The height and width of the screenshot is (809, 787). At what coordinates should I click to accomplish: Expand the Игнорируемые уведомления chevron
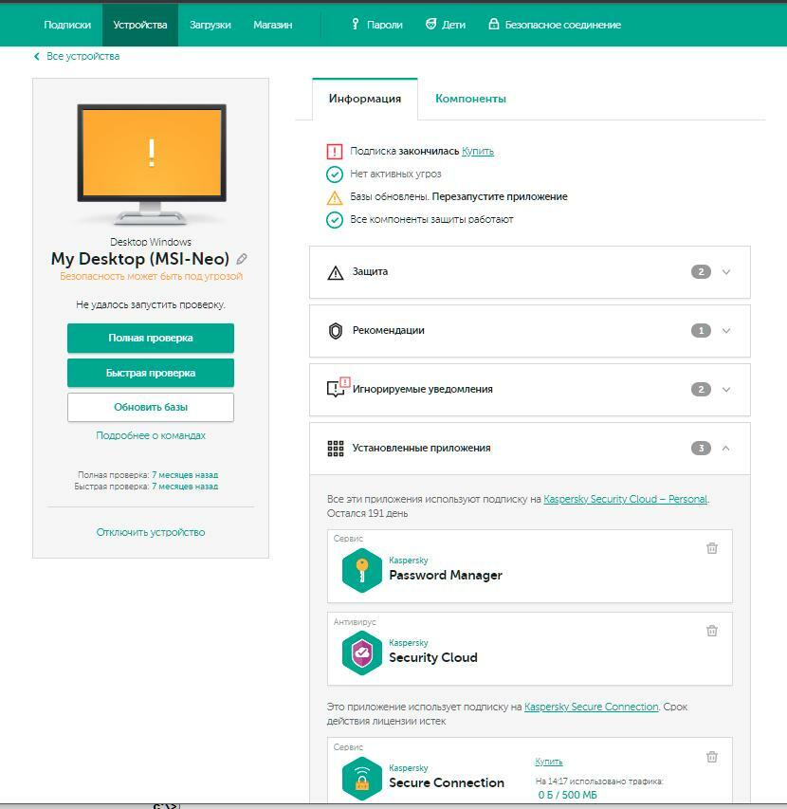726,390
